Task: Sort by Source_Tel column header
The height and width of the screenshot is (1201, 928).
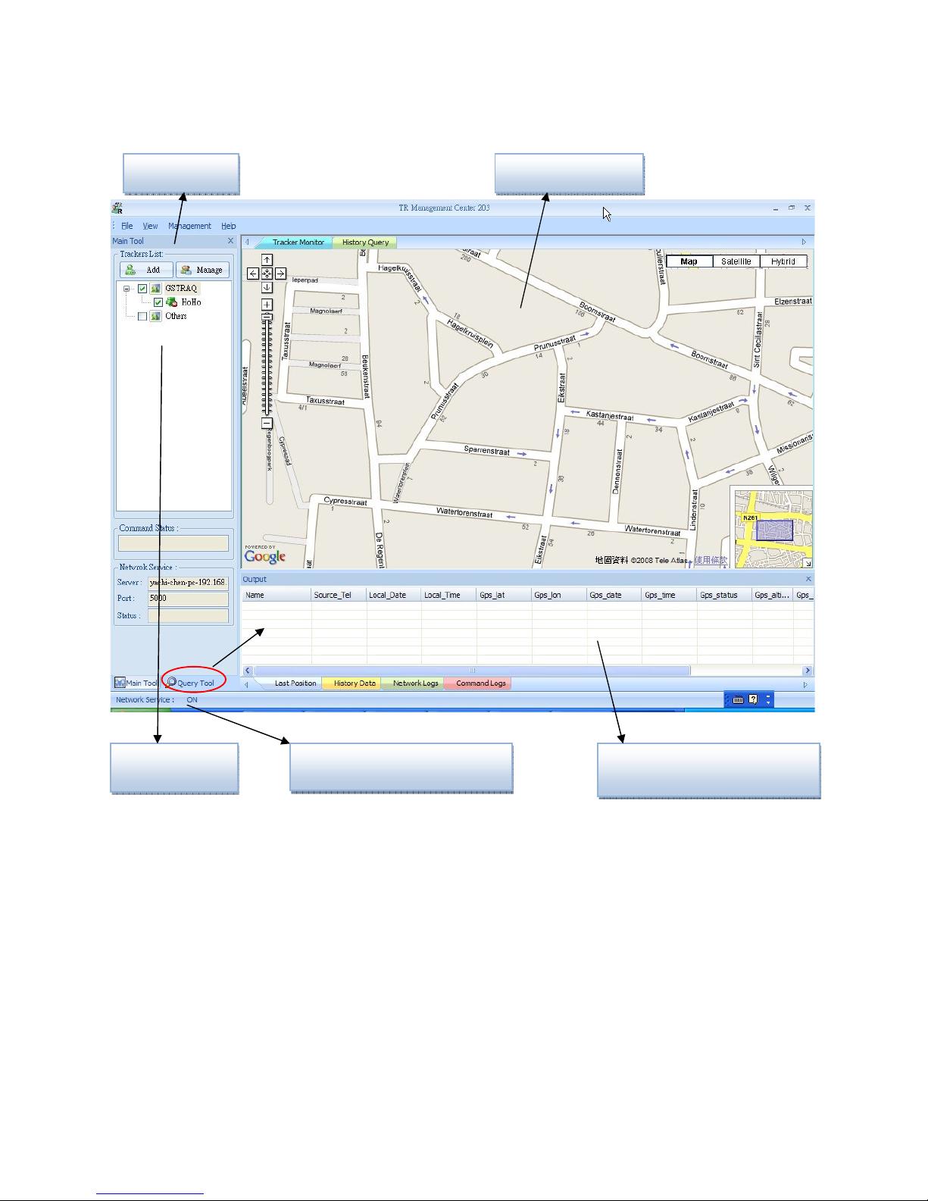Action: click(x=339, y=595)
